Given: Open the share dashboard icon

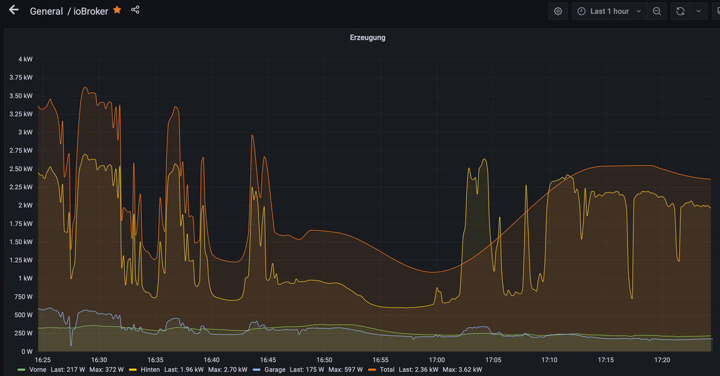Looking at the screenshot, I should [x=135, y=10].
